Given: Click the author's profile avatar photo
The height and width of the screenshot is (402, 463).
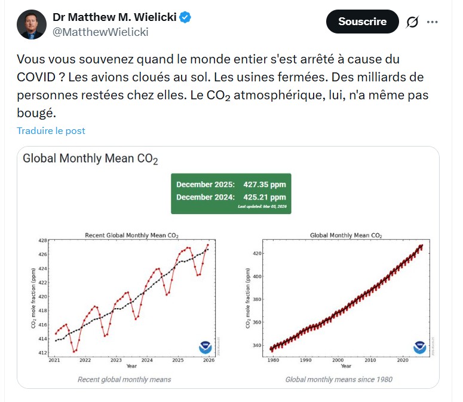Looking at the screenshot, I should (31, 25).
